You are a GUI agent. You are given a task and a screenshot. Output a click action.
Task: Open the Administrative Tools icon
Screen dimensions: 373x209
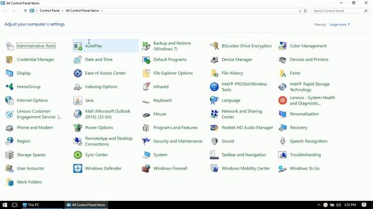(x=10, y=46)
